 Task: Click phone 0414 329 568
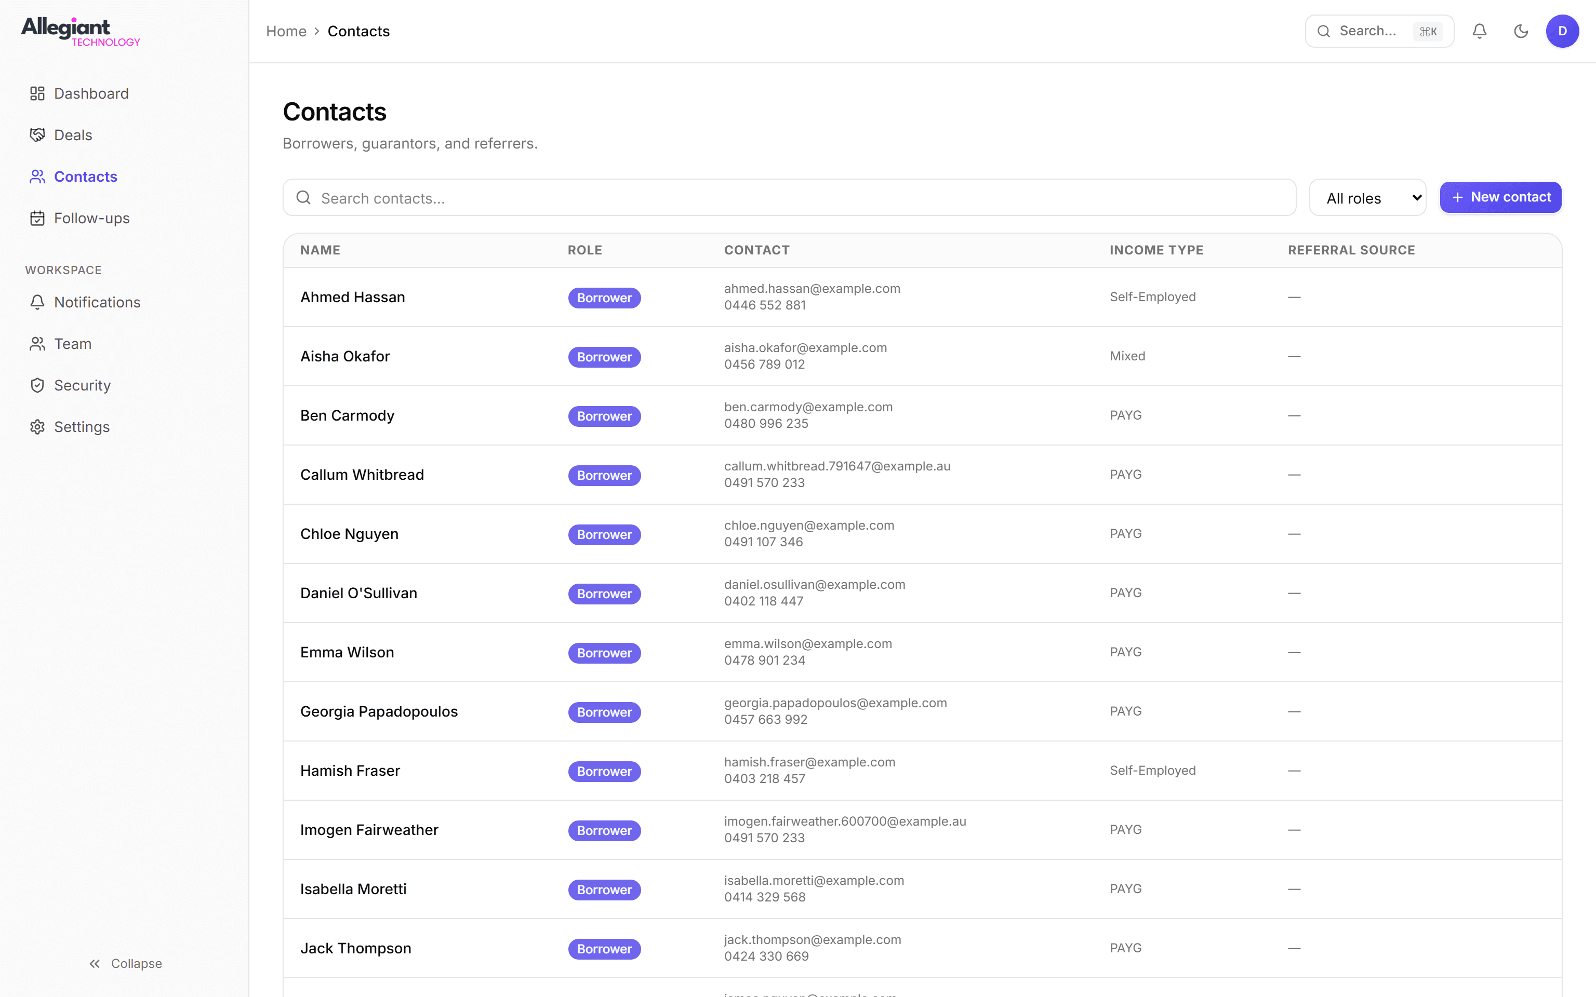pos(764,897)
